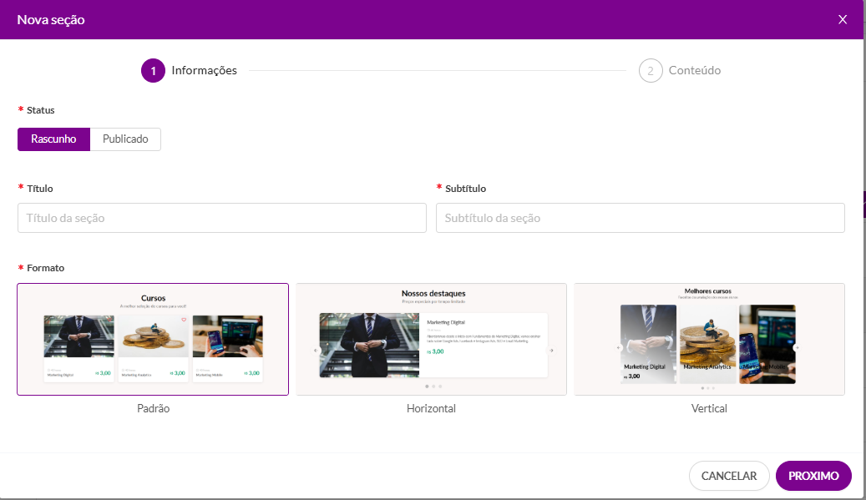
Task: Pick the Vertical format layout
Action: coord(709,339)
